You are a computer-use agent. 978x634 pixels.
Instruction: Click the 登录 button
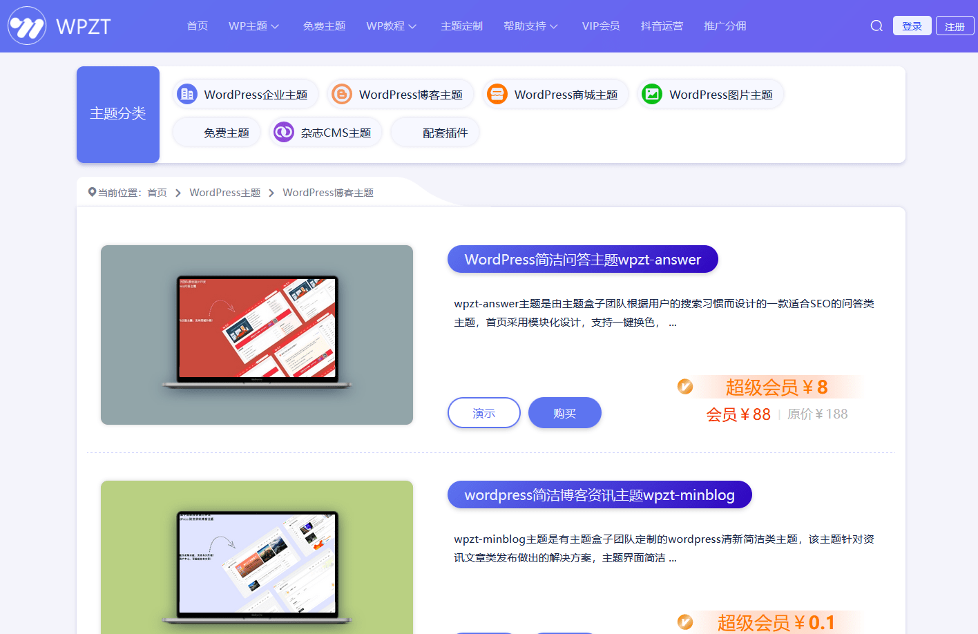912,26
